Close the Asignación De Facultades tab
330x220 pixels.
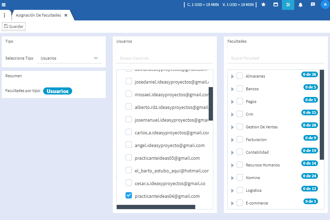click(66, 16)
